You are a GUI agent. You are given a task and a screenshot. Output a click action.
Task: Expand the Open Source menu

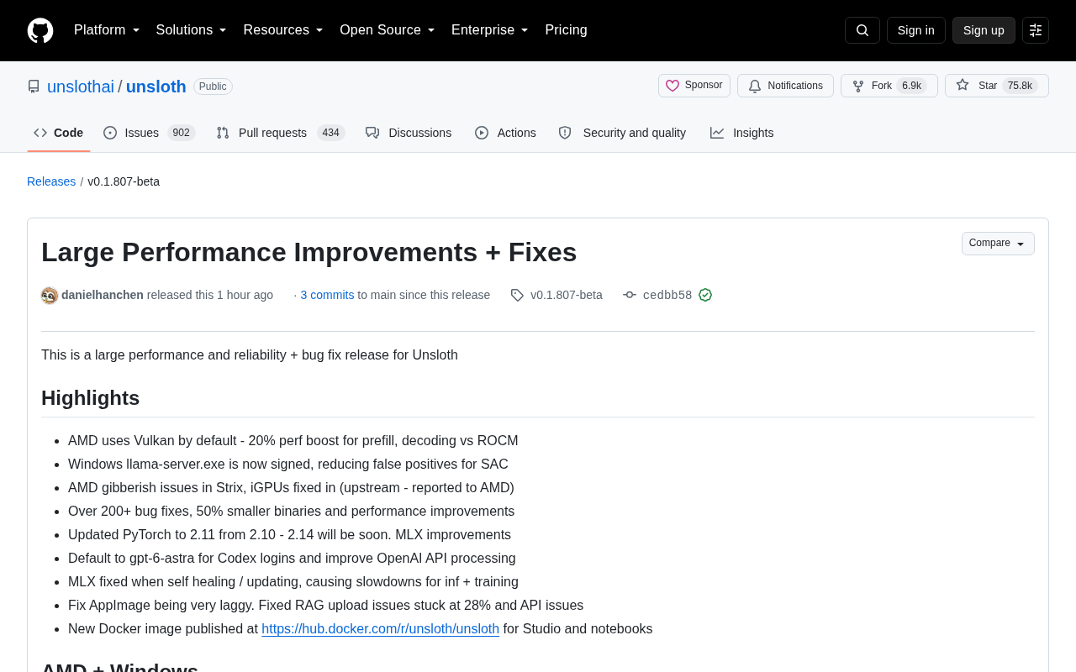click(387, 30)
